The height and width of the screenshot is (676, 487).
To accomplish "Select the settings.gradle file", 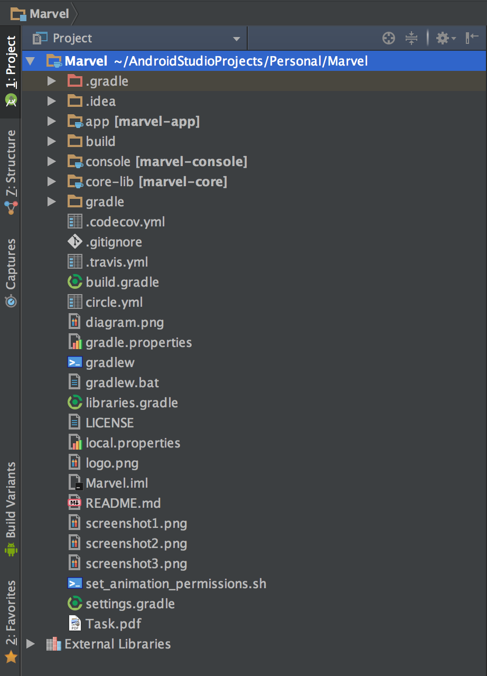I will click(x=130, y=604).
